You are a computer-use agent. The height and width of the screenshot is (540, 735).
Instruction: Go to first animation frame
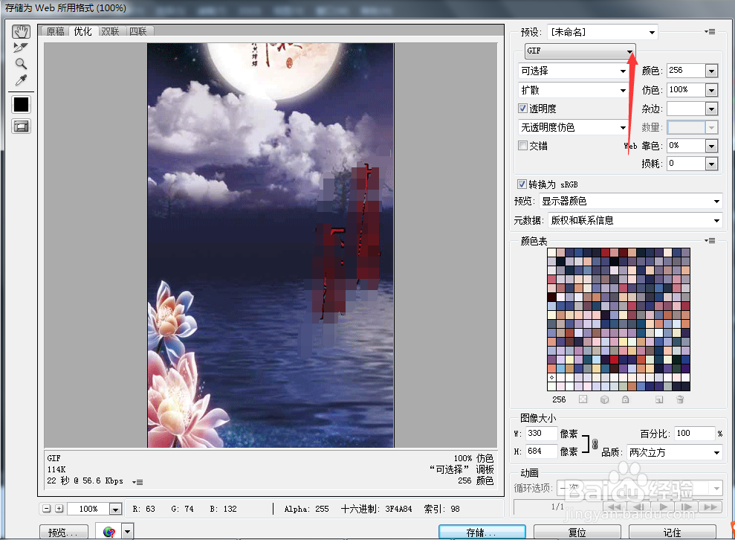tap(615, 507)
